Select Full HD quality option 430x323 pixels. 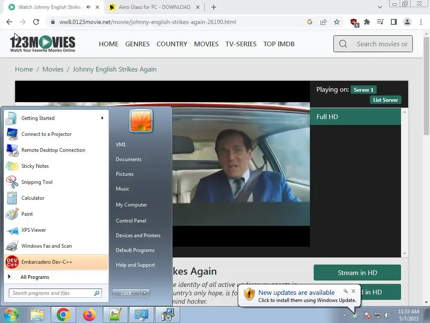pyautogui.click(x=355, y=117)
